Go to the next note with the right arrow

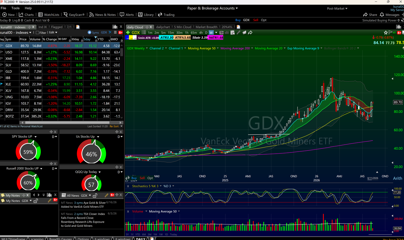[x=39, y=195]
